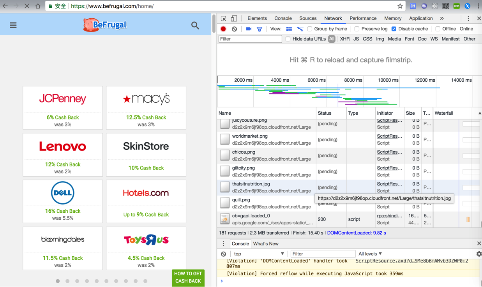Click the console filter input
The height and width of the screenshot is (287, 482).
point(323,254)
